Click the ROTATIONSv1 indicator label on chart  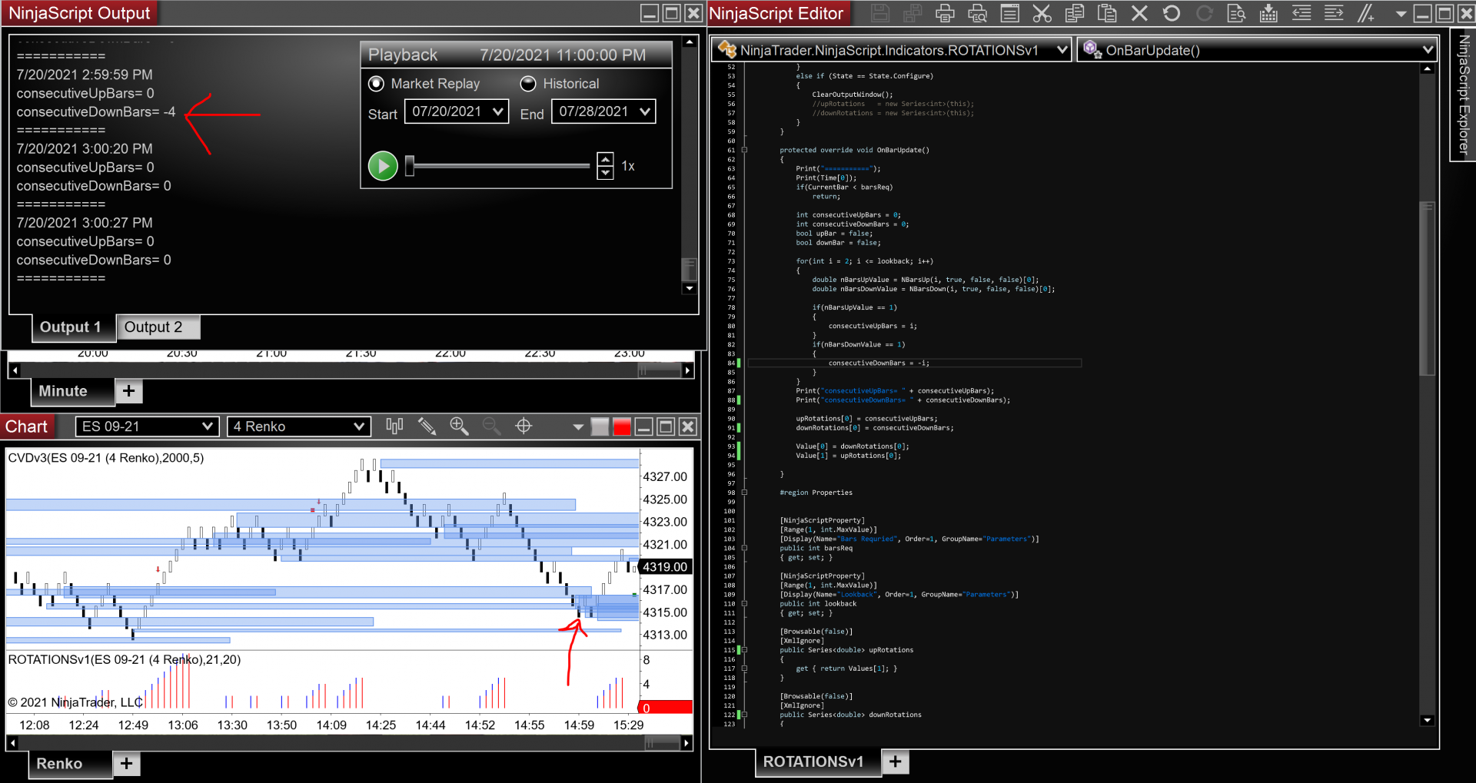coord(124,659)
